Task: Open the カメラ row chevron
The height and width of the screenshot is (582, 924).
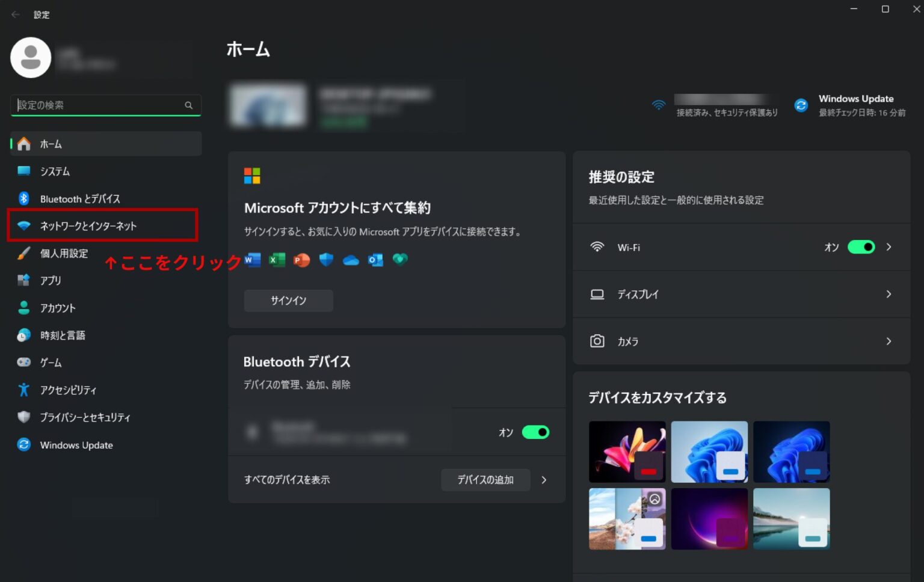Action: (x=889, y=341)
